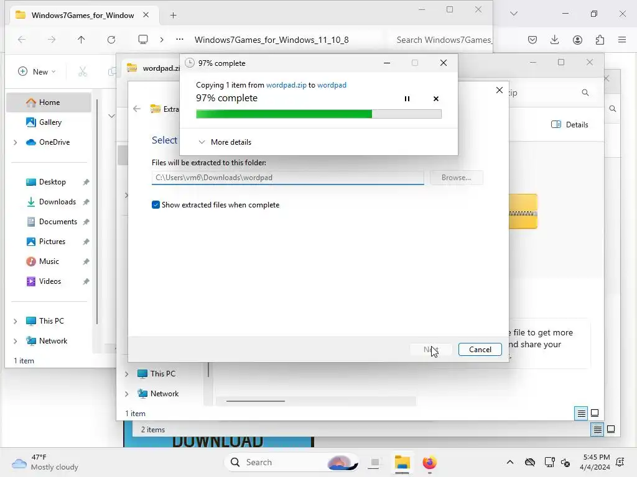Click the extraction folder path field
637x477 pixels.
click(x=287, y=178)
